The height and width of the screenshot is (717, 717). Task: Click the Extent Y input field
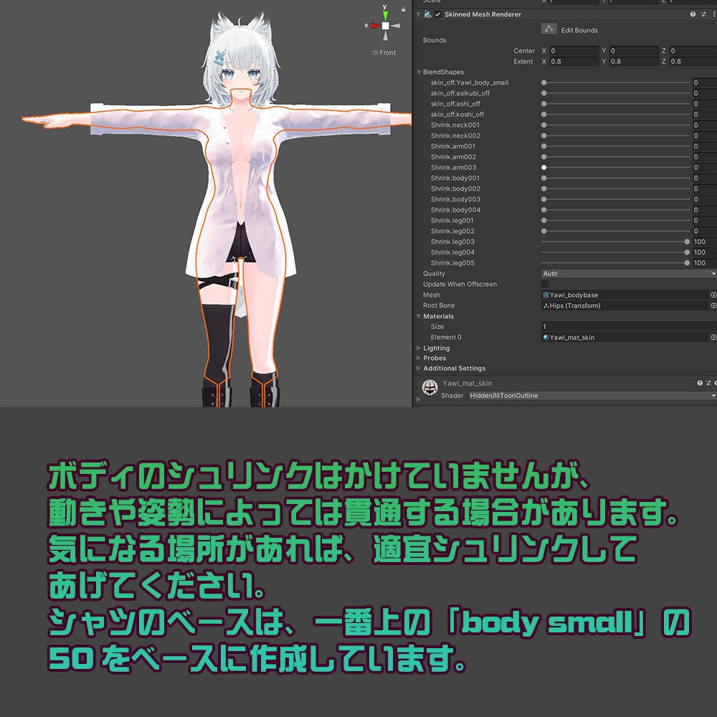tap(634, 61)
